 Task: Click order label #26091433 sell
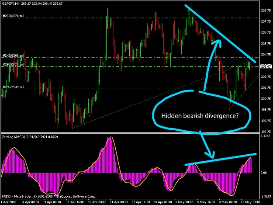pos(14,64)
